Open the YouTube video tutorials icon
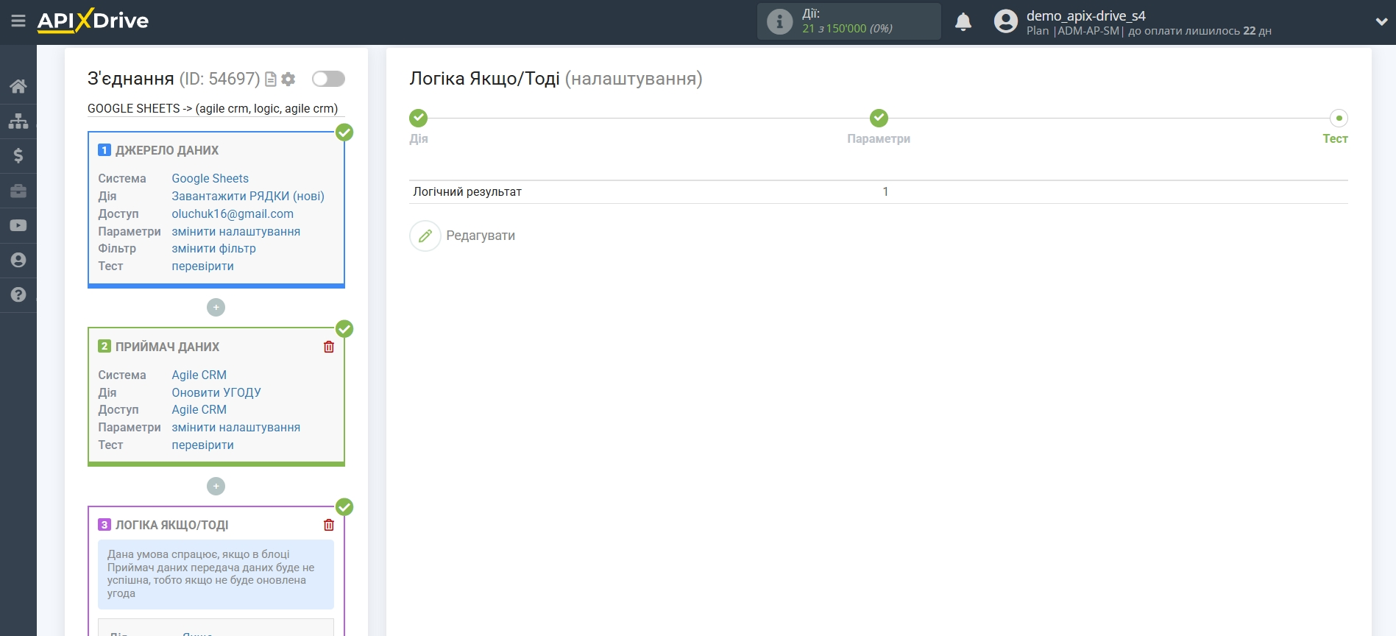The height and width of the screenshot is (636, 1396). coord(18,225)
